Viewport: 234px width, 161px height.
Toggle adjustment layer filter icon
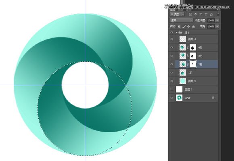pyautogui.click(x=196, y=14)
